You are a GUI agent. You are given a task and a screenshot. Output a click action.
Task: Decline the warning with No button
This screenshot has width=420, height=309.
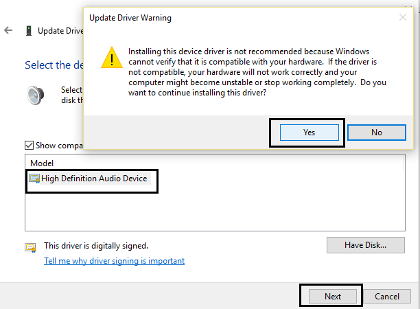pos(377,133)
